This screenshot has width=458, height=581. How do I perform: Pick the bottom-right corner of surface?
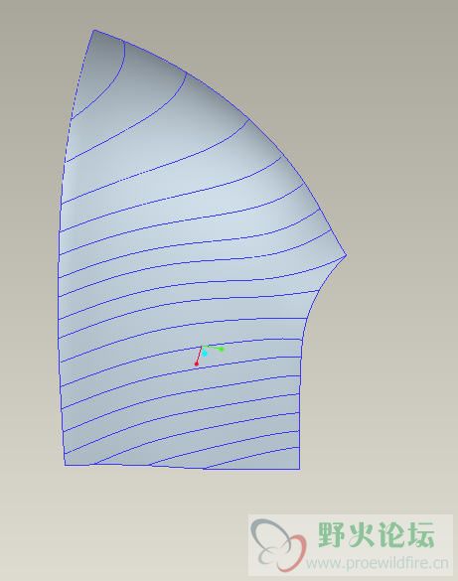[299, 469]
